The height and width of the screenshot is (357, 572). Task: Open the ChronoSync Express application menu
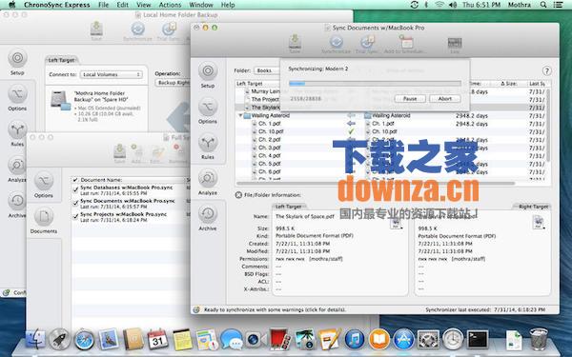57,5
